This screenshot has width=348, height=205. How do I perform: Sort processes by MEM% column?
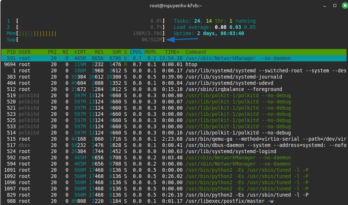[150, 52]
